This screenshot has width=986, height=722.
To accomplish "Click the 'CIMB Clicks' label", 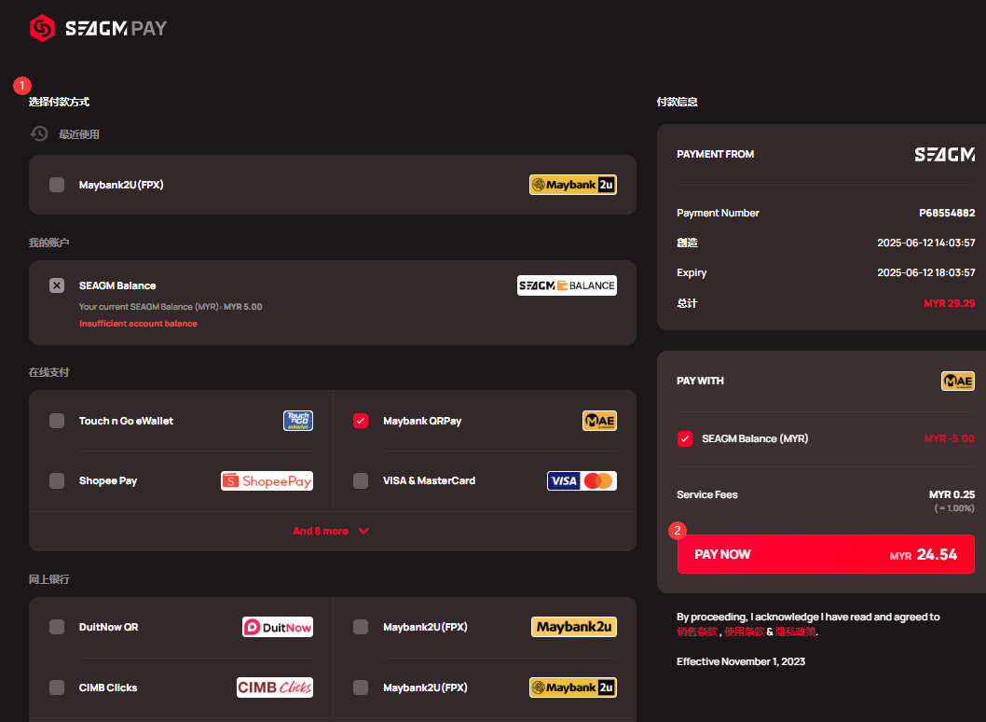I will 108,687.
